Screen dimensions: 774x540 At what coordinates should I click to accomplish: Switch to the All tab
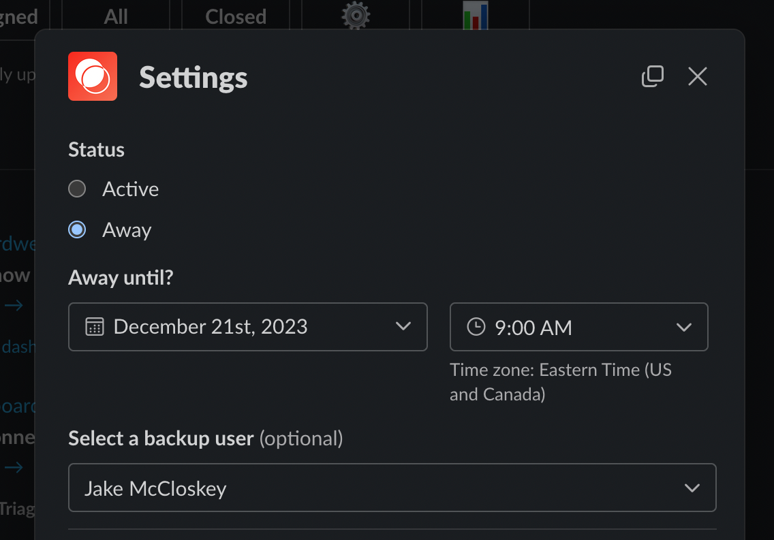114,16
